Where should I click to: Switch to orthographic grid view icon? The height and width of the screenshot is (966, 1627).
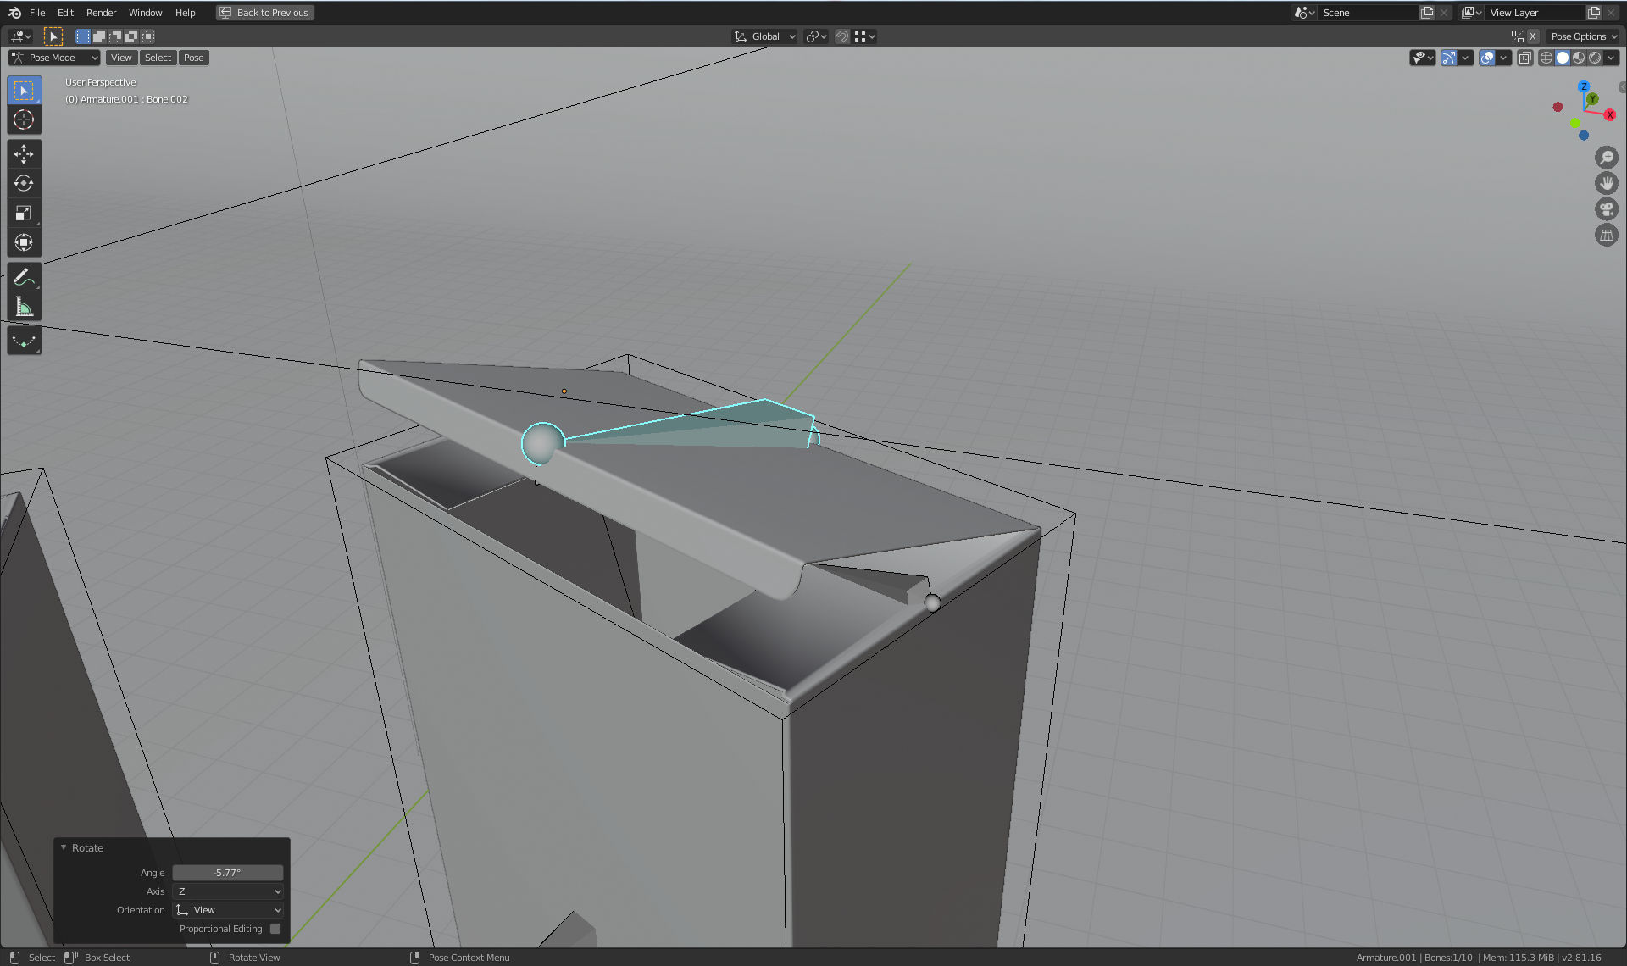click(x=1606, y=236)
